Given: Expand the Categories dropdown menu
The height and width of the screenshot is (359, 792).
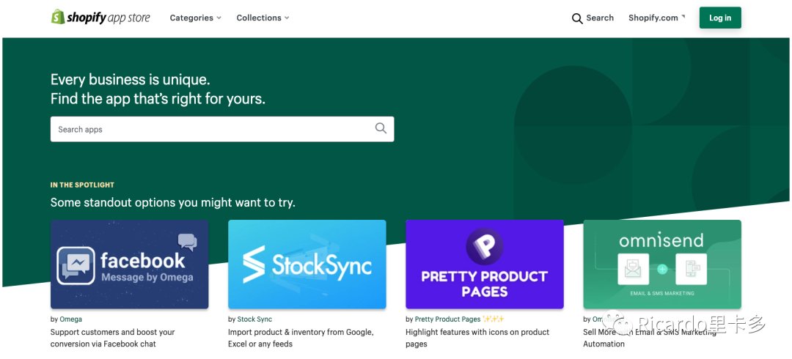Looking at the screenshot, I should click(196, 18).
